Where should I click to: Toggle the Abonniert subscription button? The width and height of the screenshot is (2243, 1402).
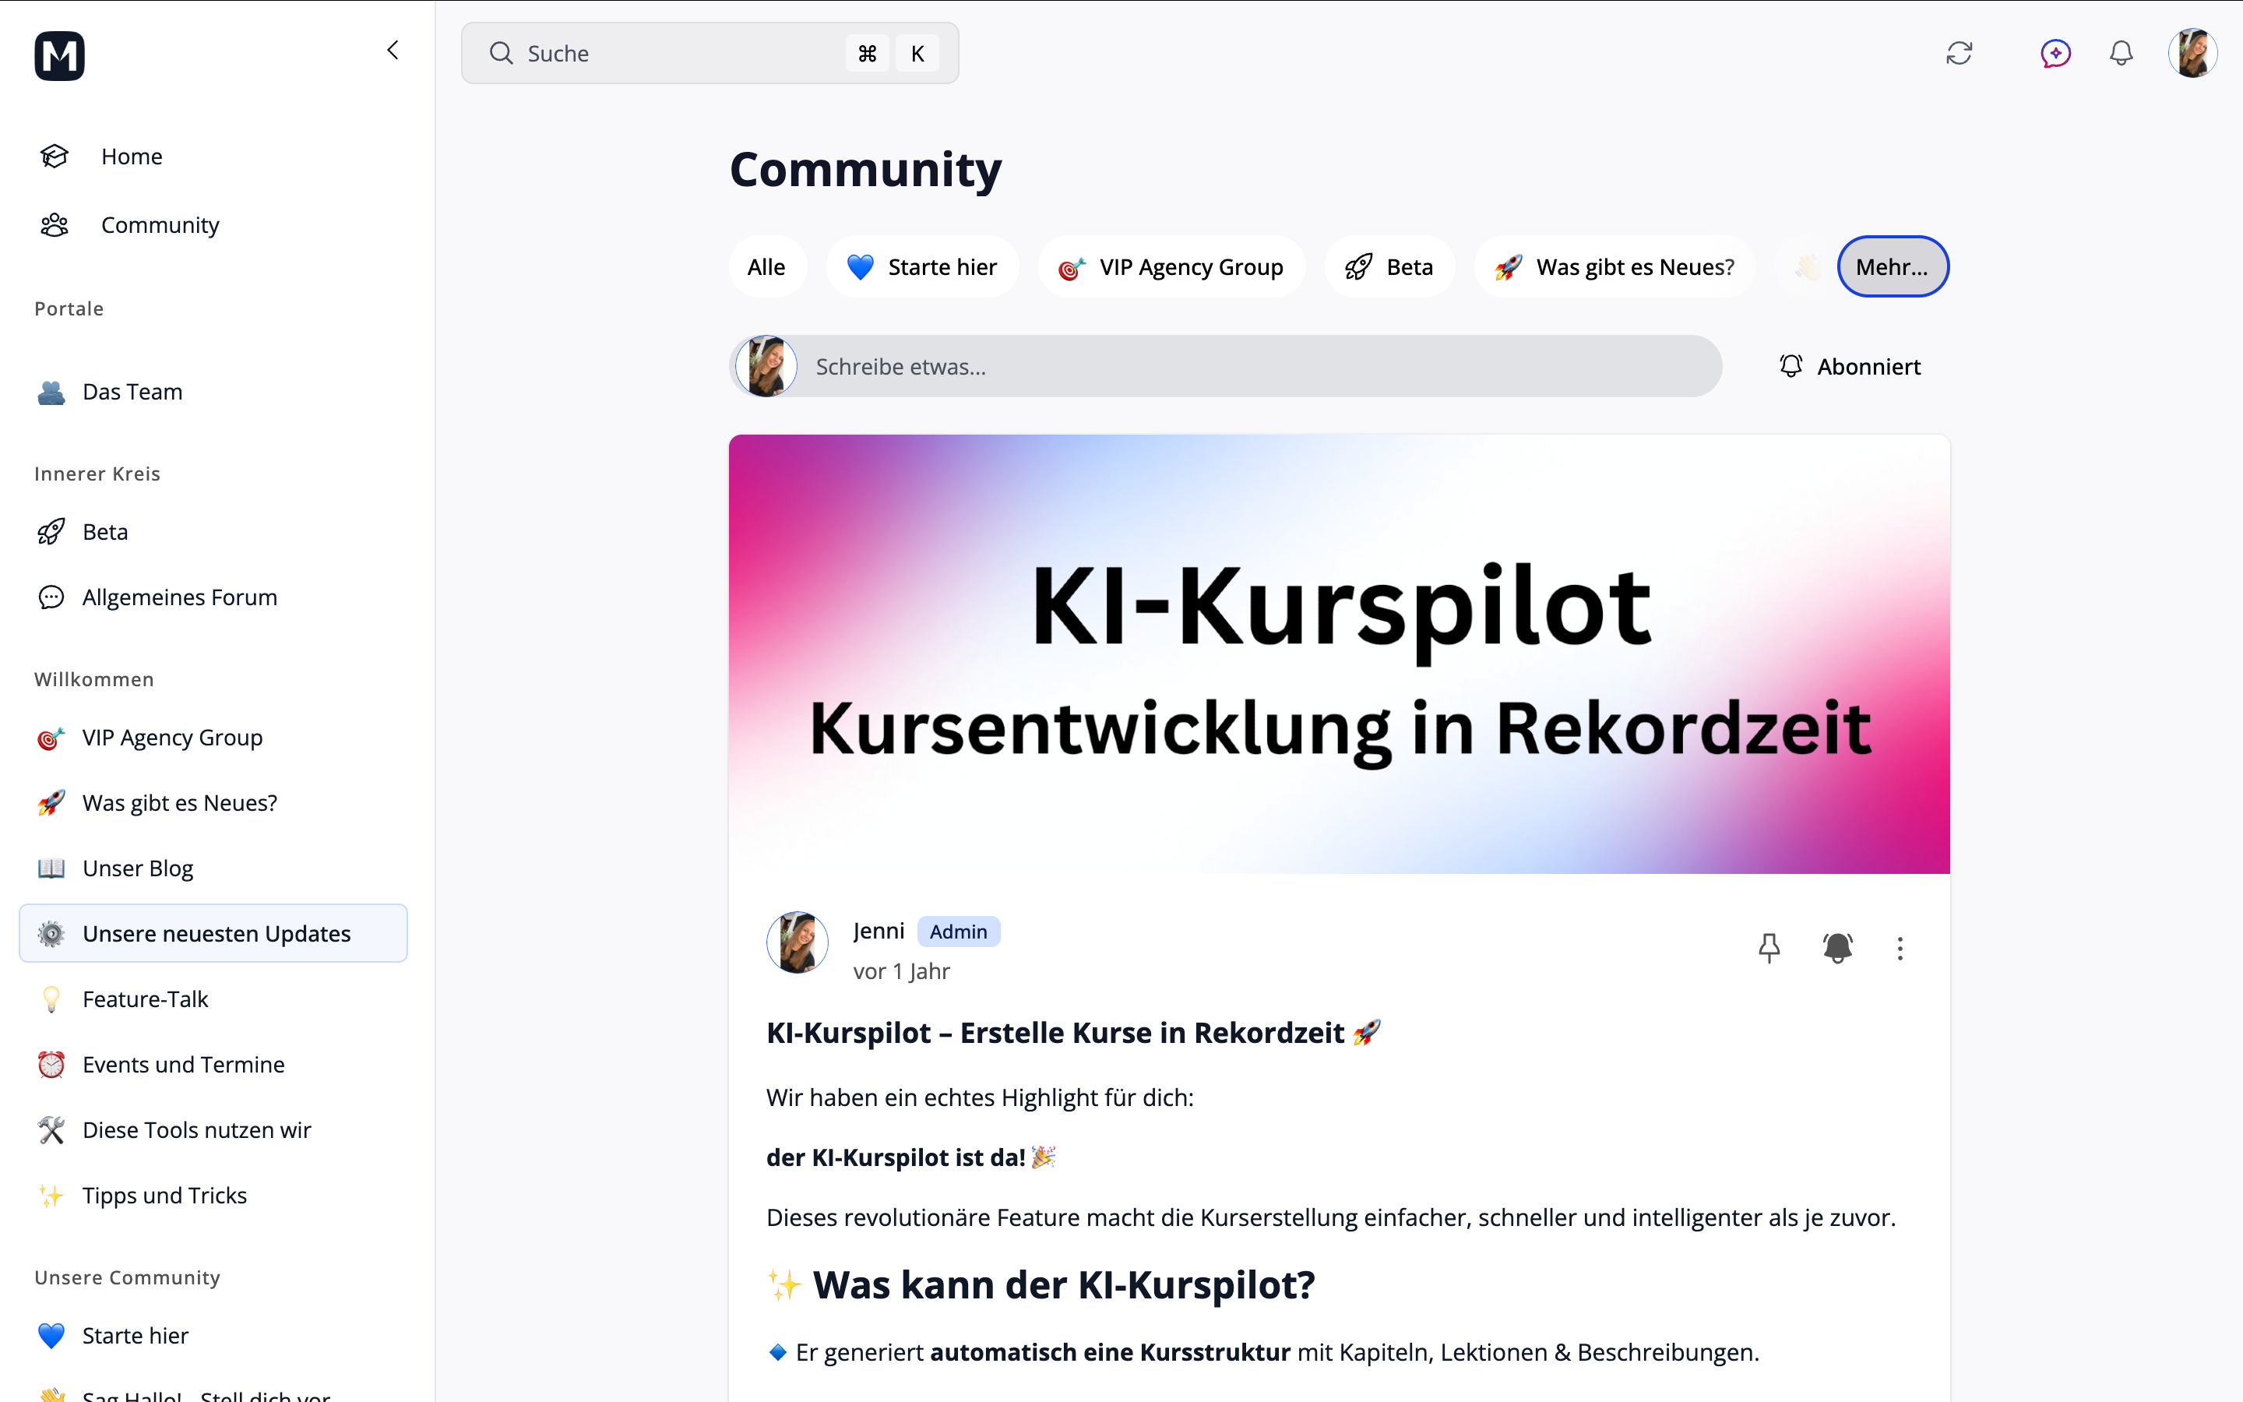coord(1849,366)
